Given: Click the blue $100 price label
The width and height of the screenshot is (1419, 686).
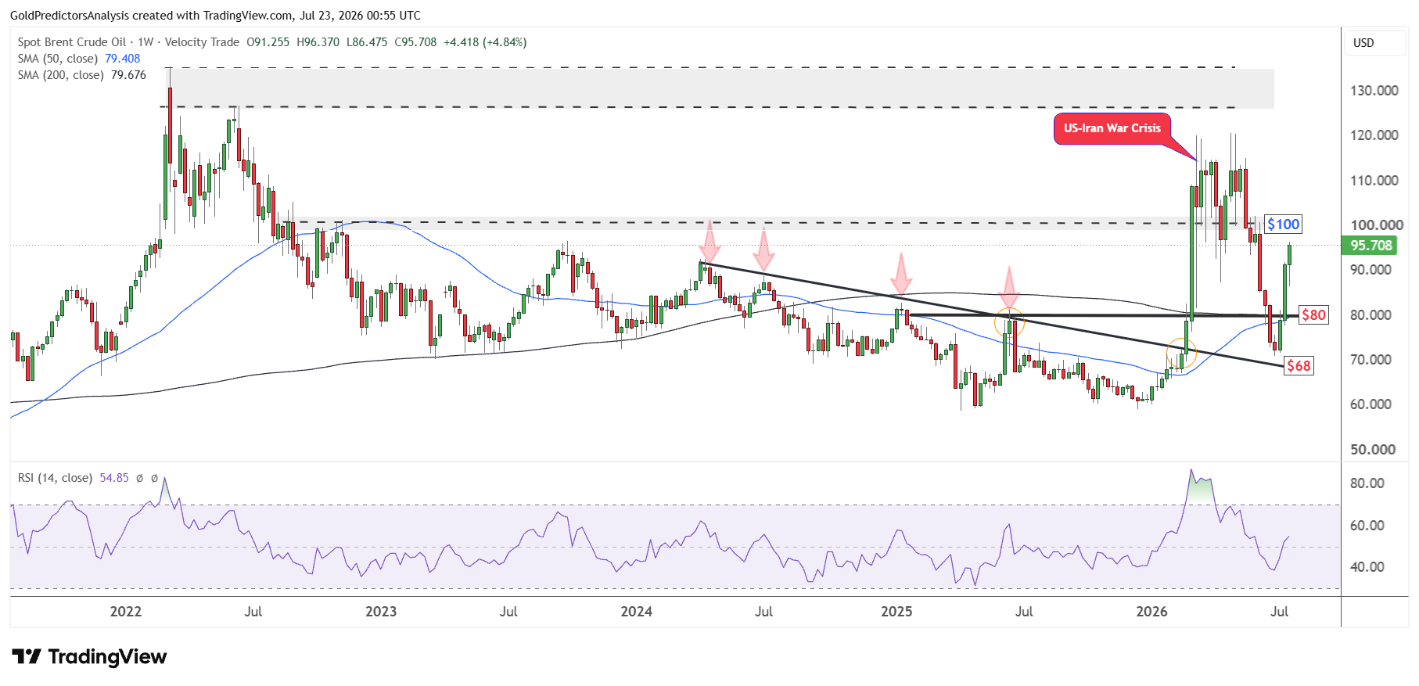Looking at the screenshot, I should [1283, 224].
